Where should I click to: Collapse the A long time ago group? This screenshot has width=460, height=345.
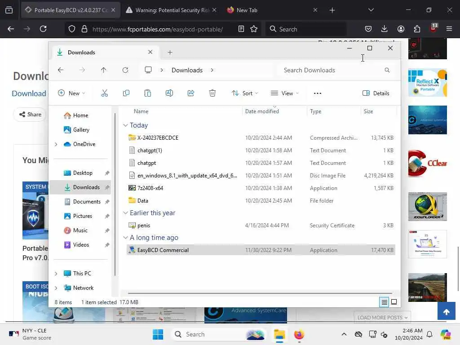point(126,237)
